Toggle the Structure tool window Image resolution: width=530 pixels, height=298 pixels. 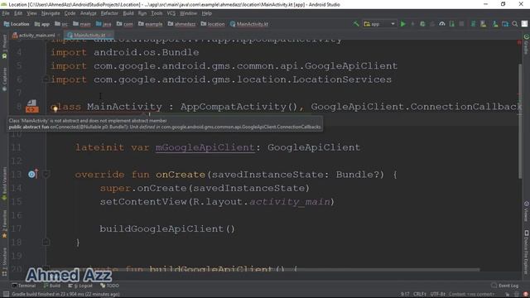click(4, 262)
